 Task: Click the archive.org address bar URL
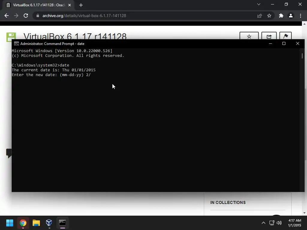tap(84, 16)
